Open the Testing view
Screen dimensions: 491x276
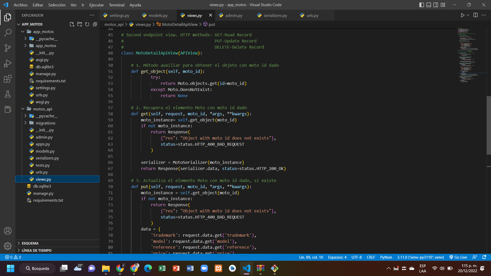tap(8, 94)
